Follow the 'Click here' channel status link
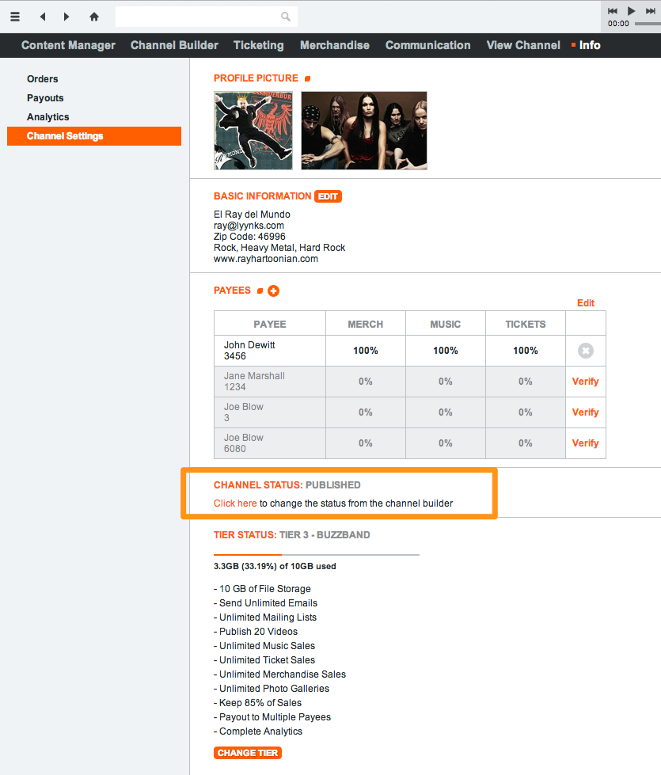This screenshot has height=775, width=661. point(235,503)
